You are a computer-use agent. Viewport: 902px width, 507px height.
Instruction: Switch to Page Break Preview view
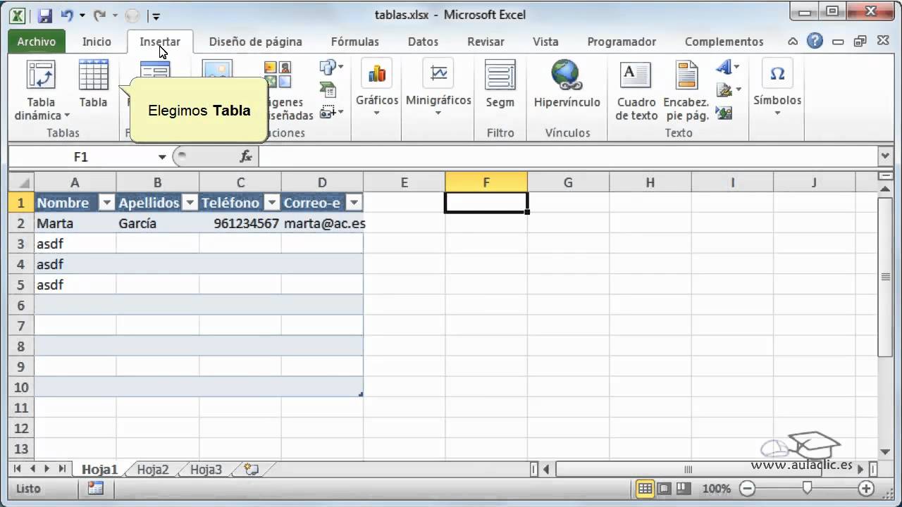[x=682, y=488]
